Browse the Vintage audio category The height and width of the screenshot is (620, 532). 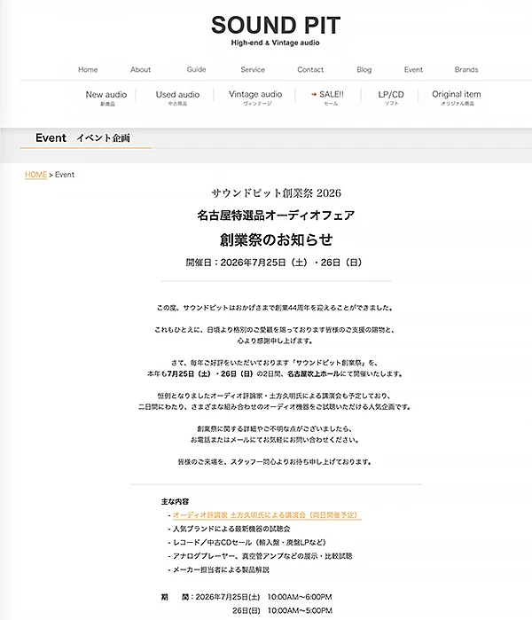255,98
